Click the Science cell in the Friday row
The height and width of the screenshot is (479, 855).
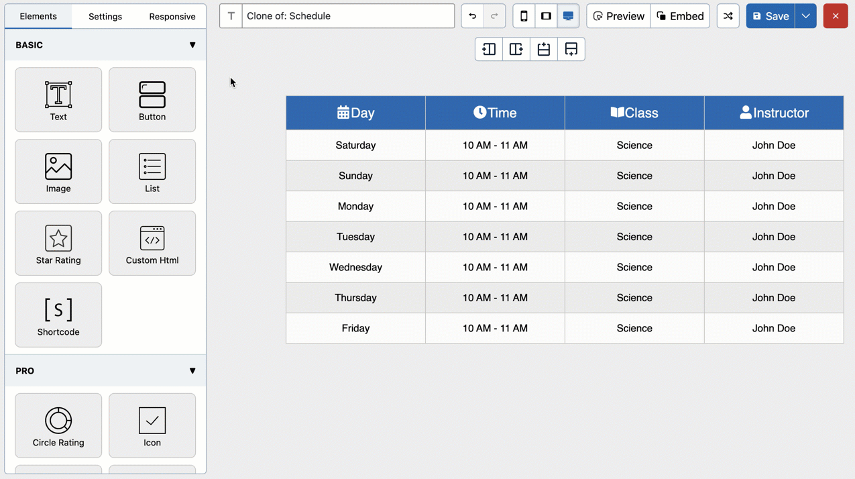tap(634, 329)
